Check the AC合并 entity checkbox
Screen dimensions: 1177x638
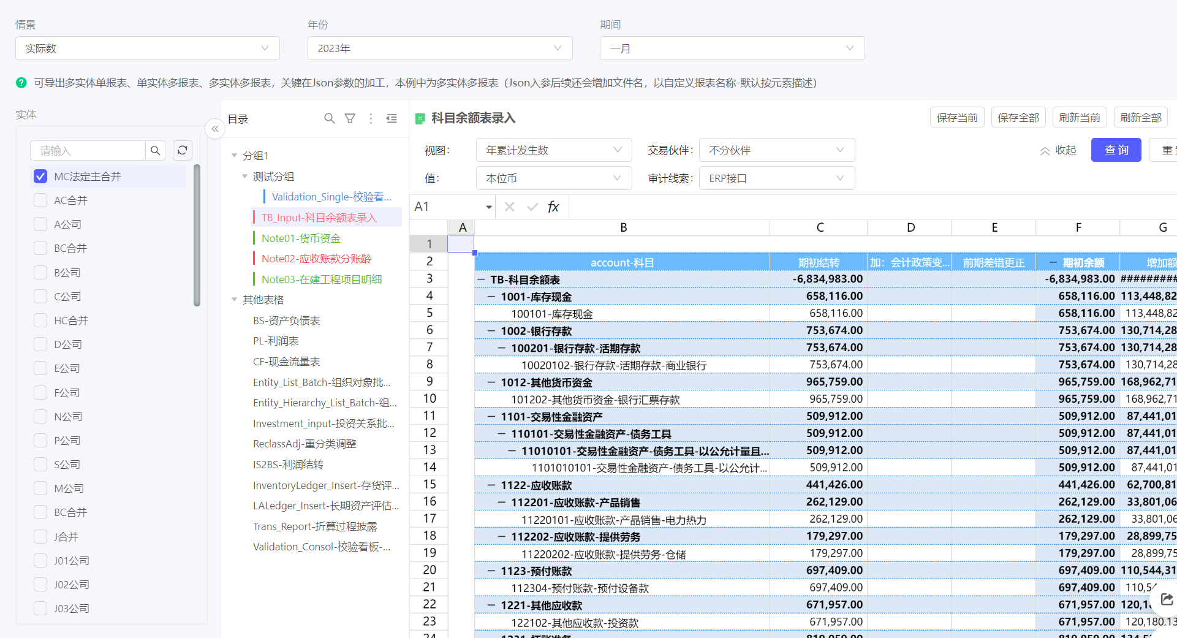40,200
